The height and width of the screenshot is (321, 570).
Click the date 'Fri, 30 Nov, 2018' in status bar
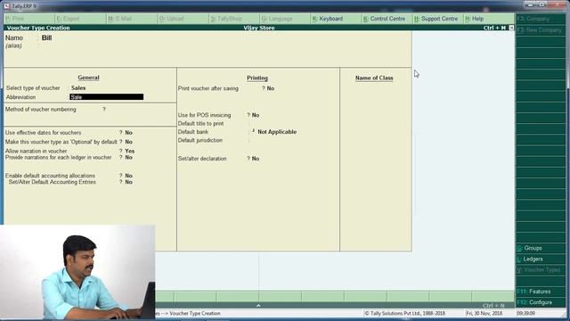pos(484,313)
